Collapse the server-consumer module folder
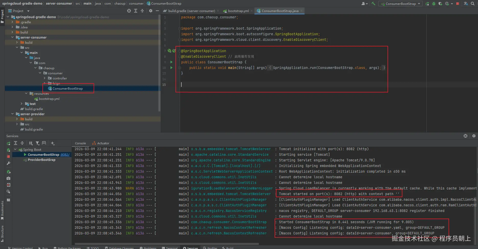478x249 pixels. coord(13,37)
